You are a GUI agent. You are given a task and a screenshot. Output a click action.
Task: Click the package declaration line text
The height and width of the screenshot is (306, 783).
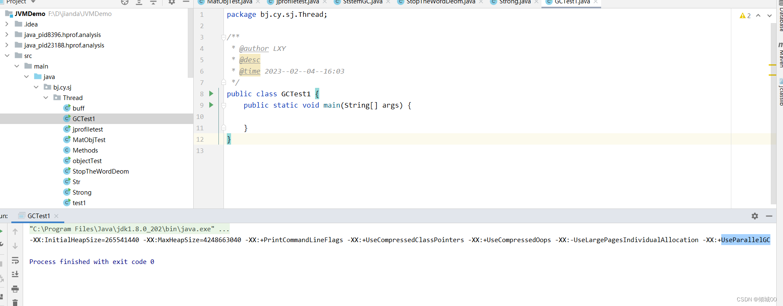277,14
